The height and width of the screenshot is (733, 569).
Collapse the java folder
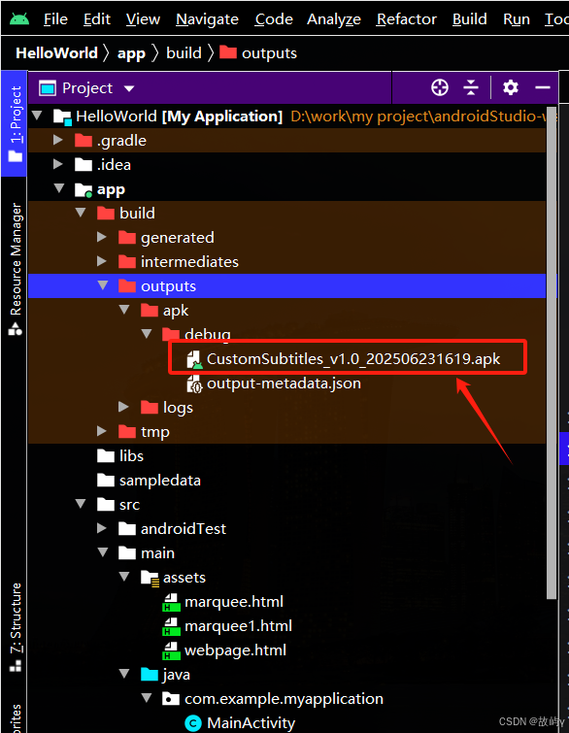coord(124,674)
